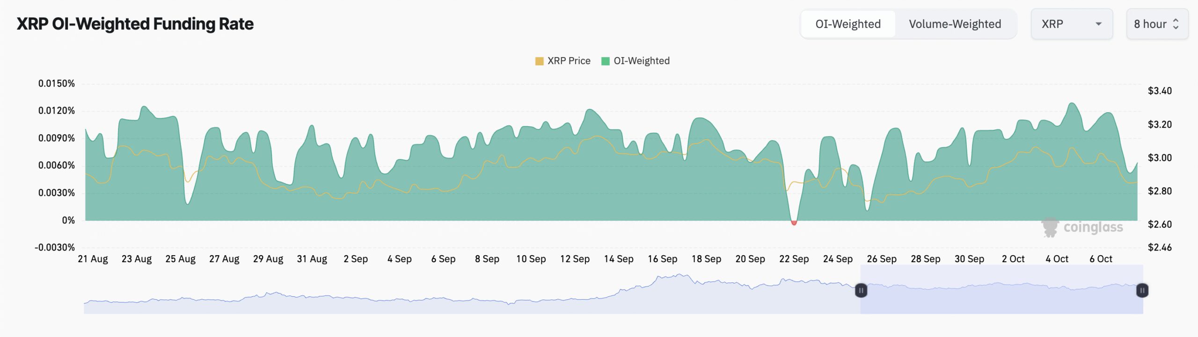1198x337 pixels.
Task: Open the XRP coin dropdown
Action: [1062, 24]
